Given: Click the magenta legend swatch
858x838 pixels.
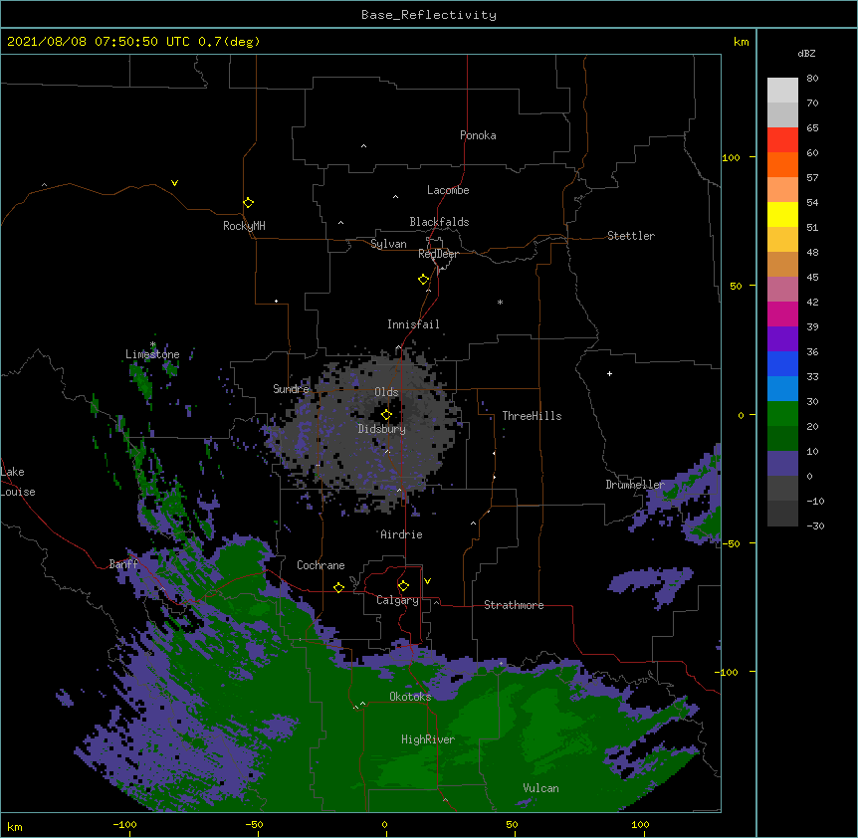Looking at the screenshot, I should tap(782, 314).
